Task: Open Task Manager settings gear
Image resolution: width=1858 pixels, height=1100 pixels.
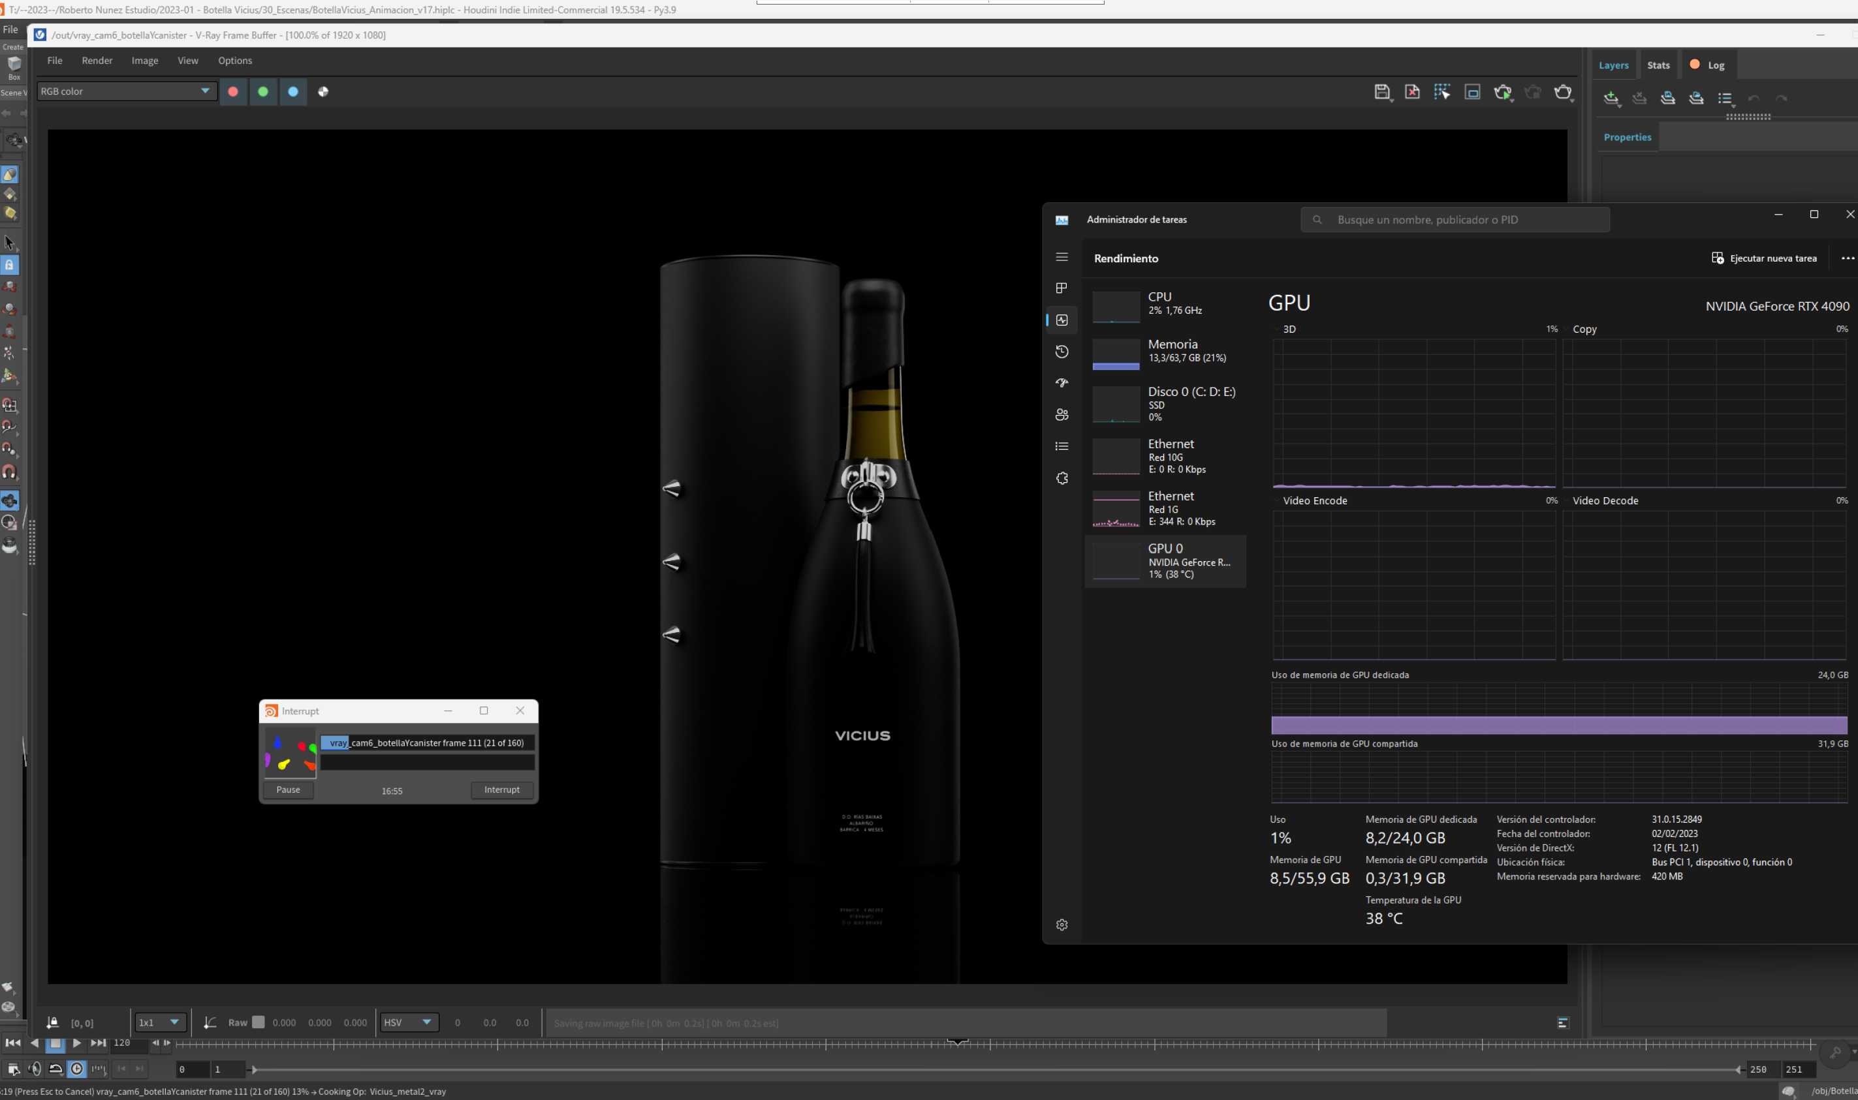Action: coord(1062,924)
